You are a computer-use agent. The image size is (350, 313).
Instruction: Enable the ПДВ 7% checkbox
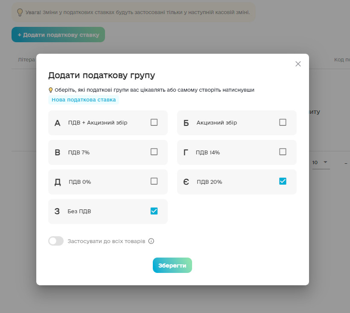(154, 152)
